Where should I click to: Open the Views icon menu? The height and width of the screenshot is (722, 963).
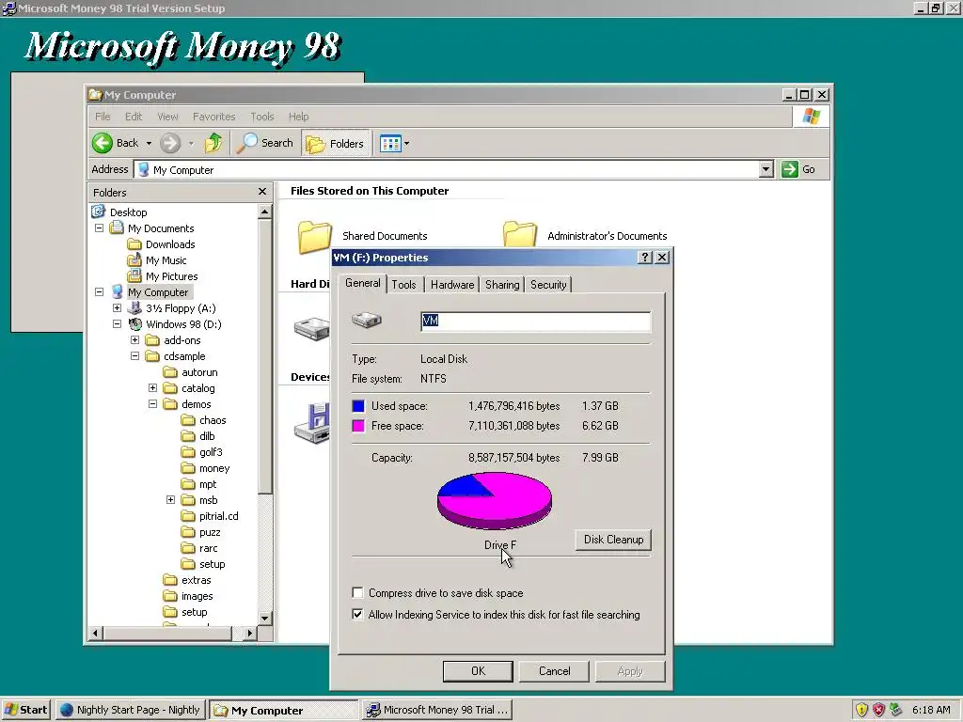[394, 144]
